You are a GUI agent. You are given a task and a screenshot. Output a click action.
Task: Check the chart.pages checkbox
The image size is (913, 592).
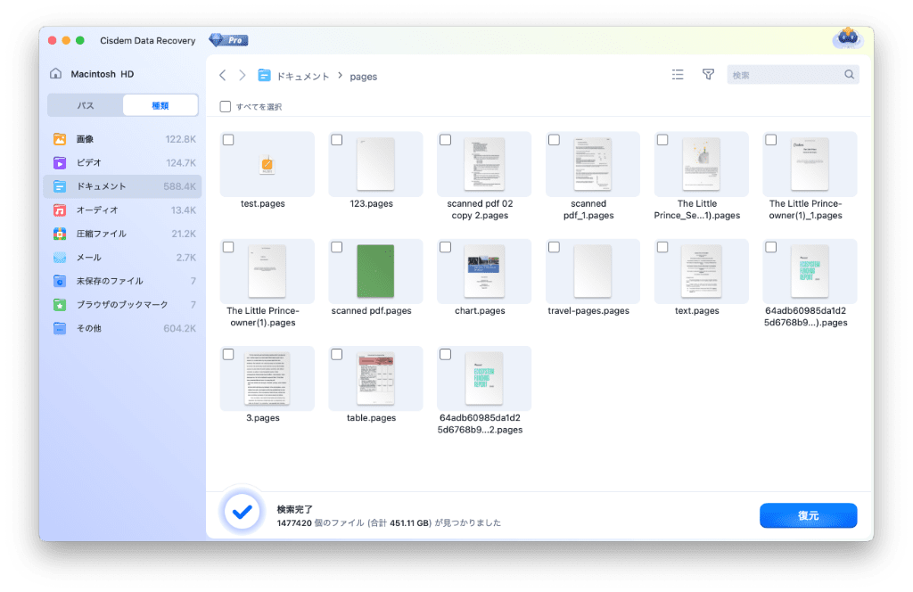point(446,247)
